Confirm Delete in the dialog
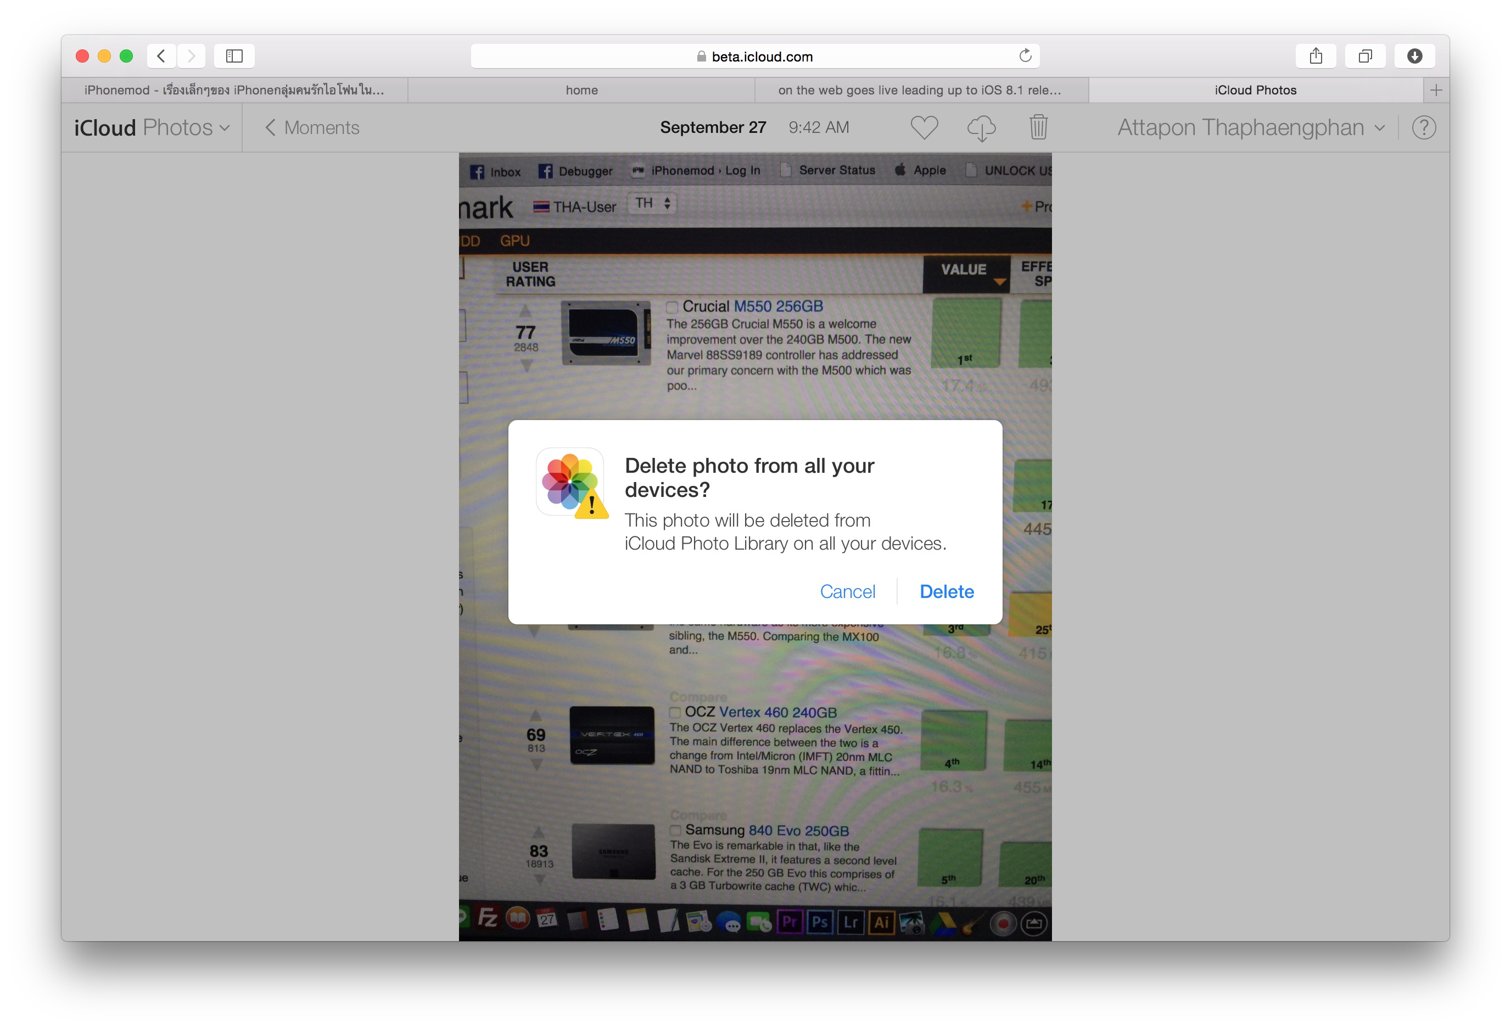Viewport: 1511px width, 1029px height. tap(947, 591)
